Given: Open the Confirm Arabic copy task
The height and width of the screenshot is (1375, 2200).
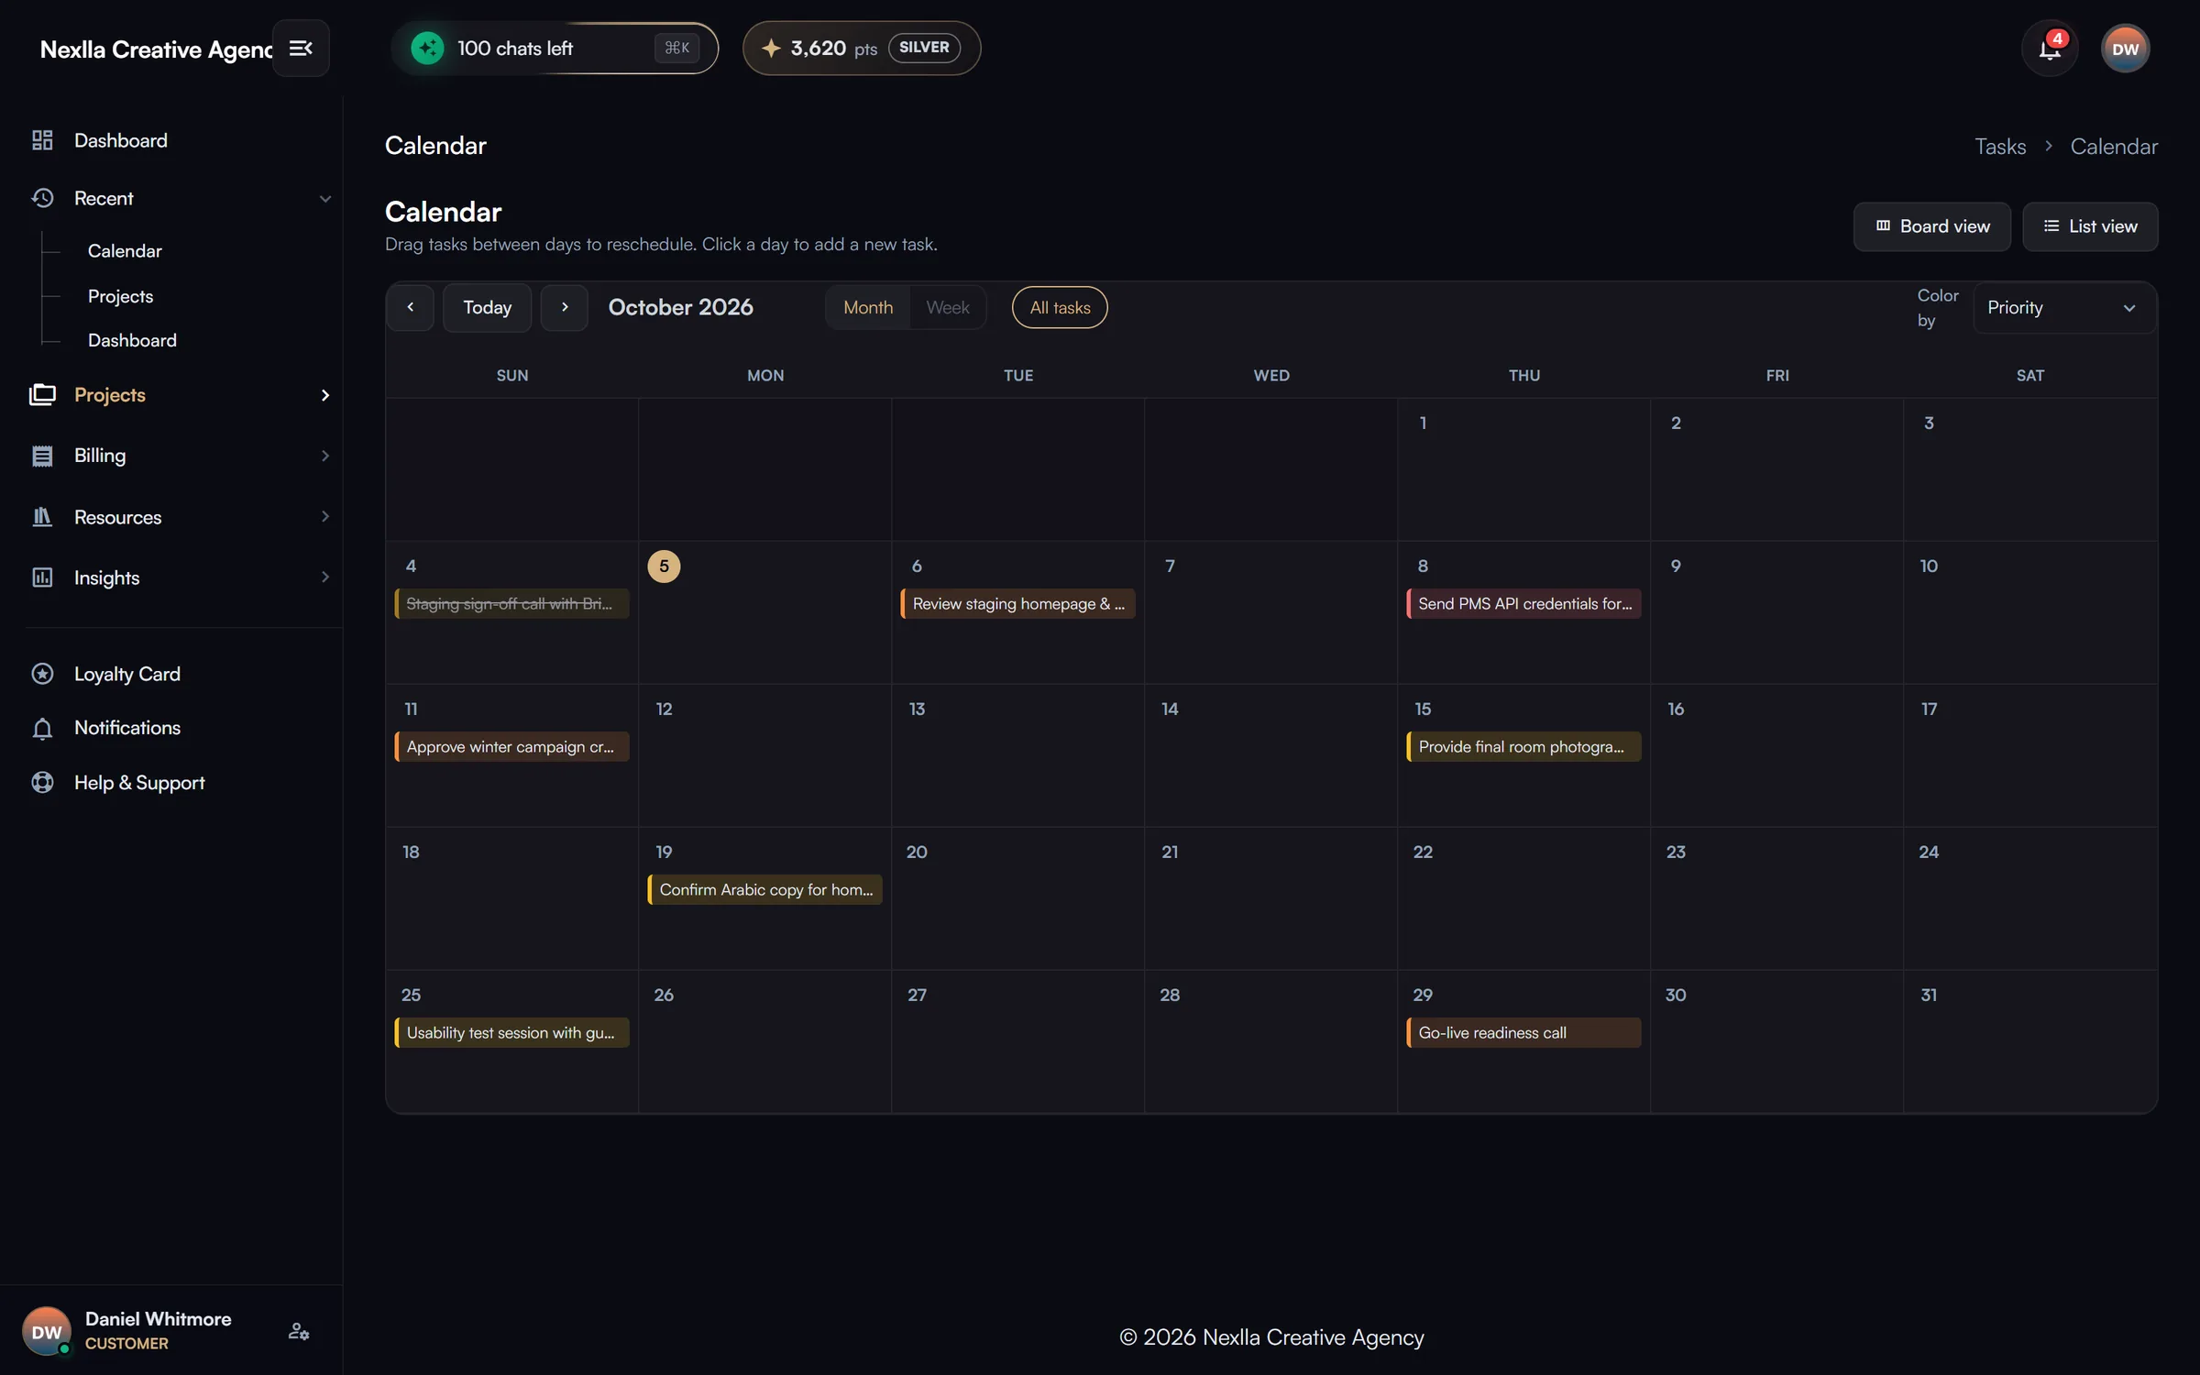Looking at the screenshot, I should tap(764, 890).
